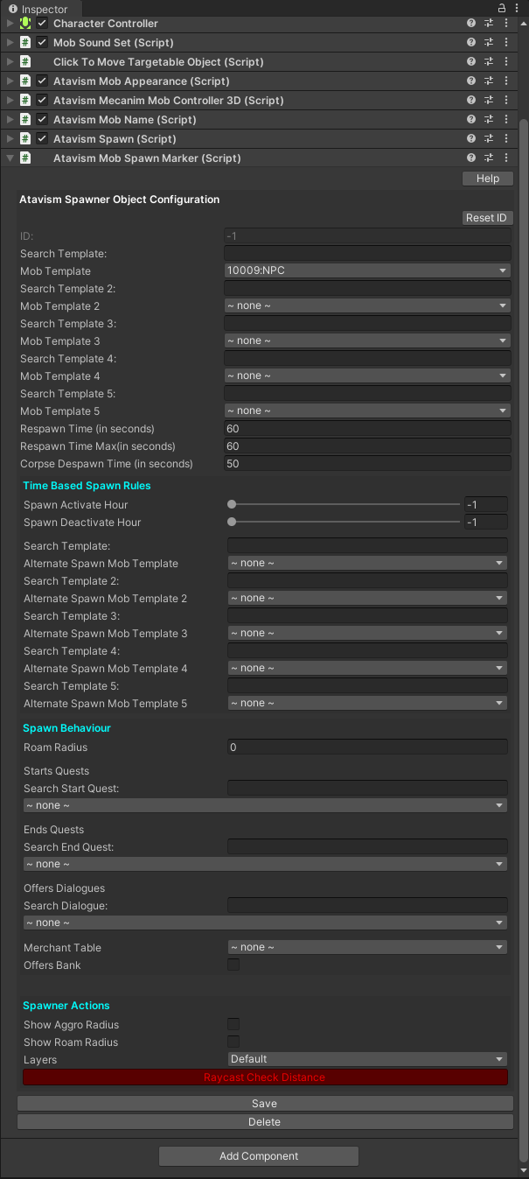Viewport: 529px width, 1179px height.
Task: Collapse the Atavism Mob Spawn Marker component
Action: pos(10,158)
